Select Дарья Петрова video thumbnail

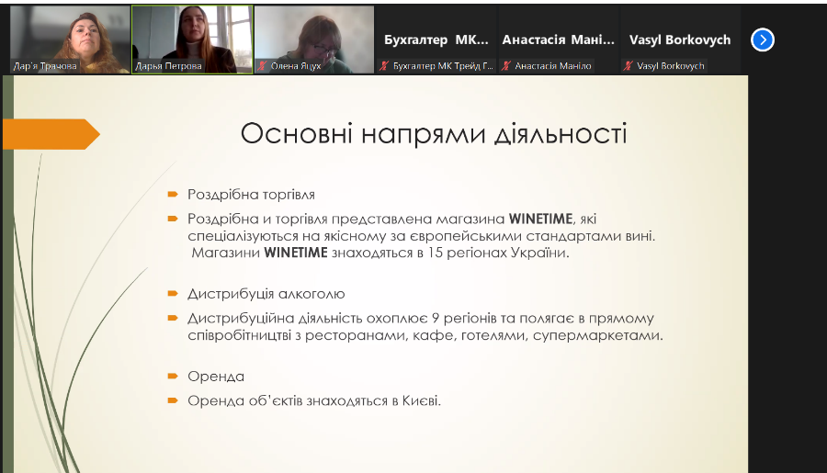pos(192,39)
